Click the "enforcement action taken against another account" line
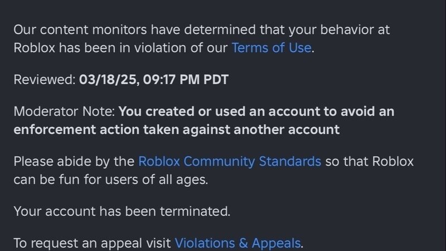 click(176, 129)
